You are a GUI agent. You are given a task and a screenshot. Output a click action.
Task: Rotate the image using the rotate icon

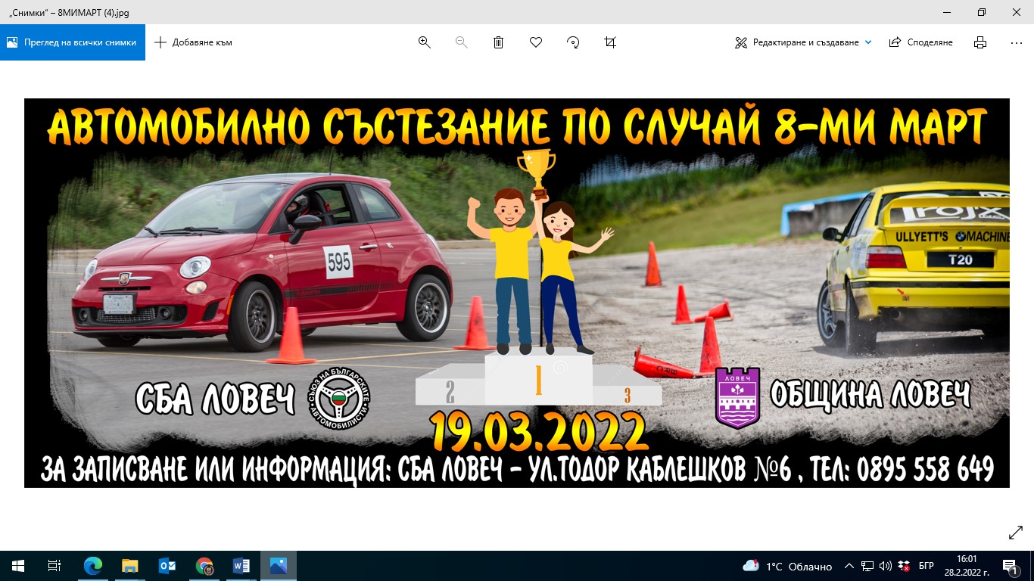573,42
